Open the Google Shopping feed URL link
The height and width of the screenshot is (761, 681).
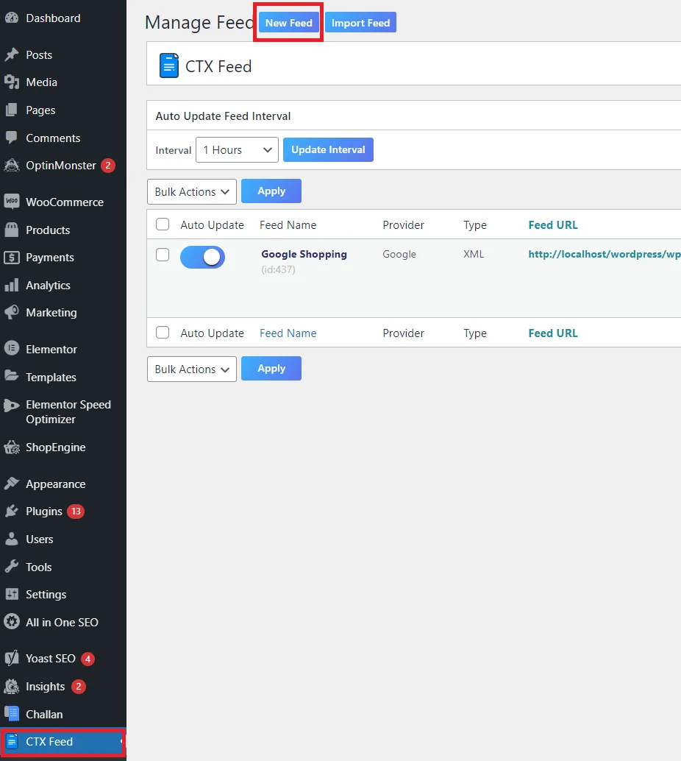pos(604,255)
